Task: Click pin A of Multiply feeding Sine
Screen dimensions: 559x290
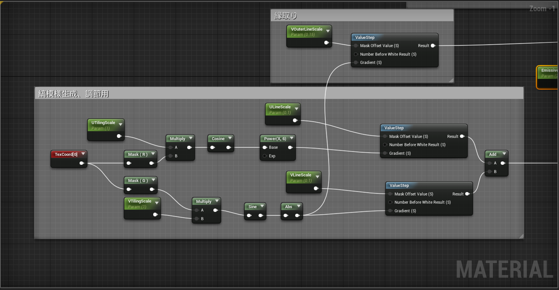Action: 197,210
